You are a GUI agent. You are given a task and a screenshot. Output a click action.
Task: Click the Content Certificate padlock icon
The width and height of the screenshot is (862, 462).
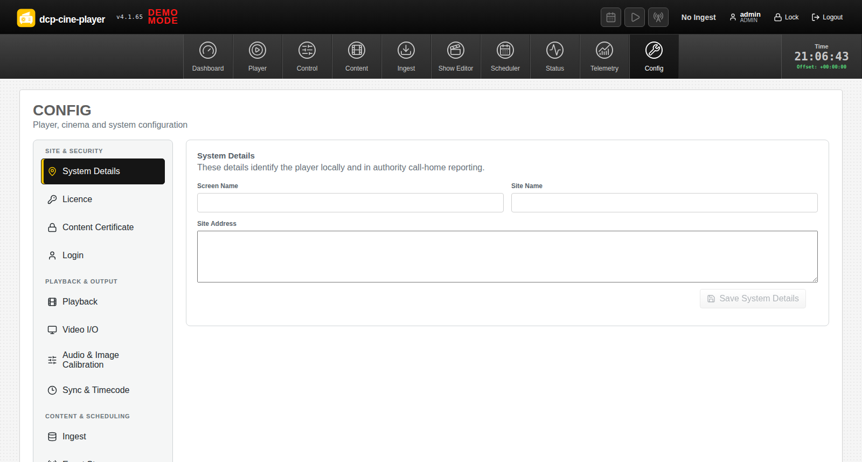(x=52, y=227)
